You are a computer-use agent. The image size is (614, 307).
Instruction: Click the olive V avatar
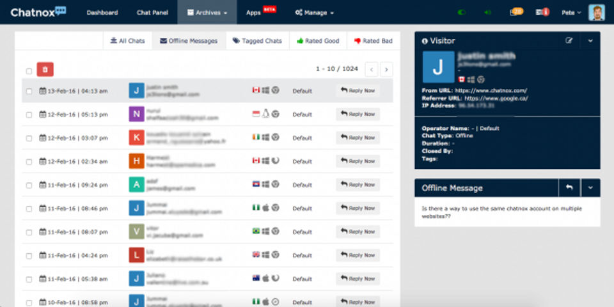point(136,232)
